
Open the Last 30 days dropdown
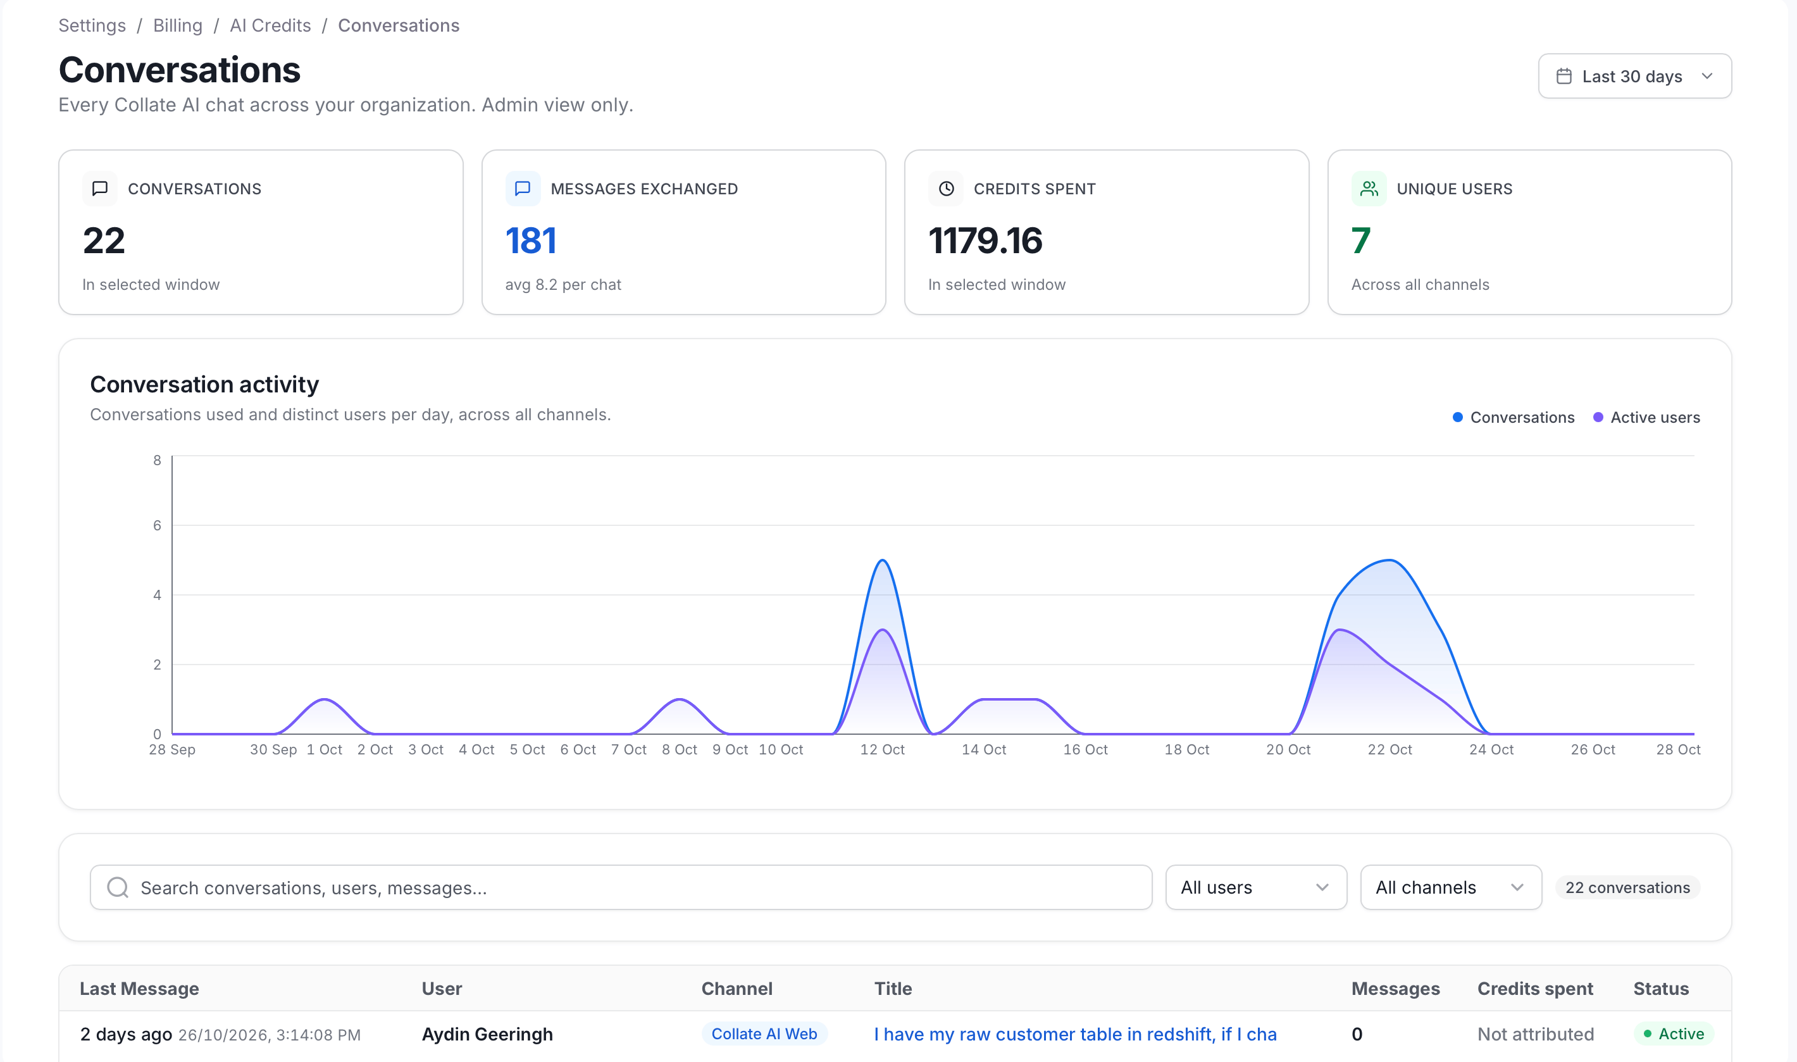[x=1634, y=76]
